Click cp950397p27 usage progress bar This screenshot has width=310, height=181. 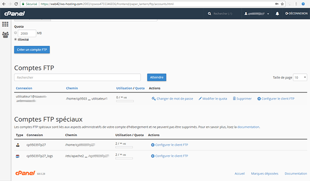coord(124,147)
